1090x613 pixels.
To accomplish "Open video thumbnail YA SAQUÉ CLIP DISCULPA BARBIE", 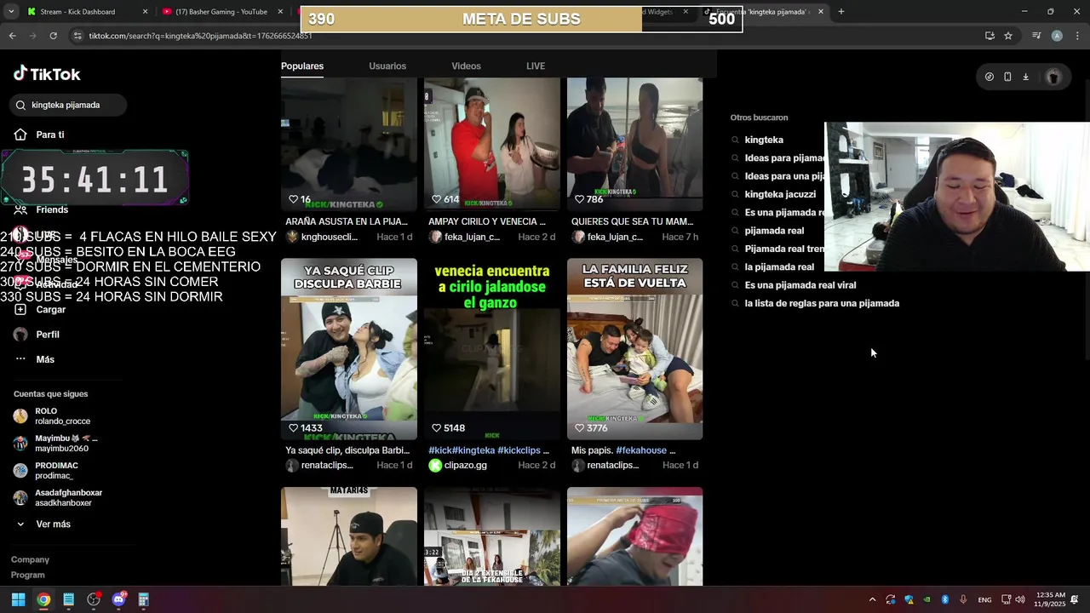I will (349, 349).
